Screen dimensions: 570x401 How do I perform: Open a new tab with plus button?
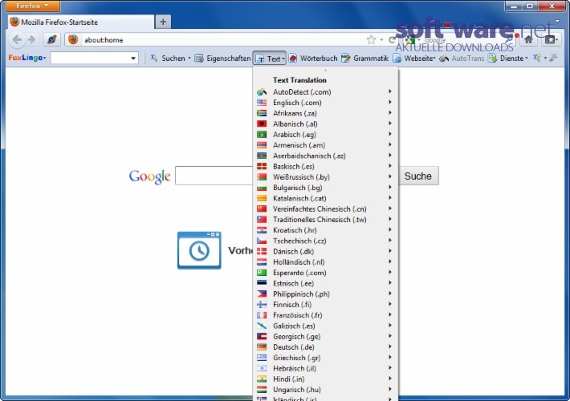(163, 22)
